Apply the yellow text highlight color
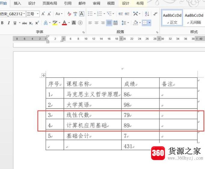Screen dimensions: 205x169 [55, 23]
